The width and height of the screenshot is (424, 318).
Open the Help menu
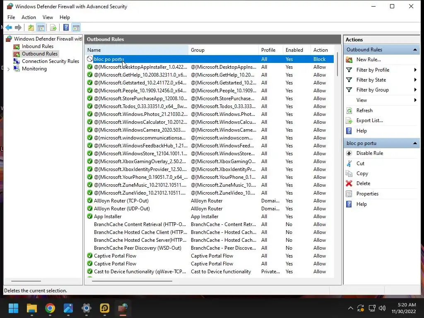pyautogui.click(x=65, y=17)
